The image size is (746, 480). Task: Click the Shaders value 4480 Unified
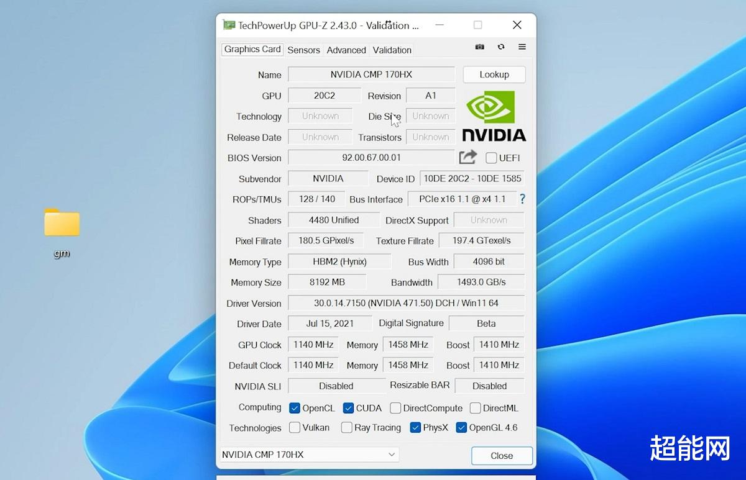(x=334, y=220)
